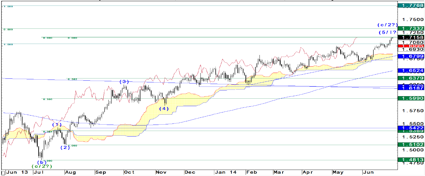This screenshot has width=425, height=176.
Task: Select the wave (2) label
Action: [65, 147]
